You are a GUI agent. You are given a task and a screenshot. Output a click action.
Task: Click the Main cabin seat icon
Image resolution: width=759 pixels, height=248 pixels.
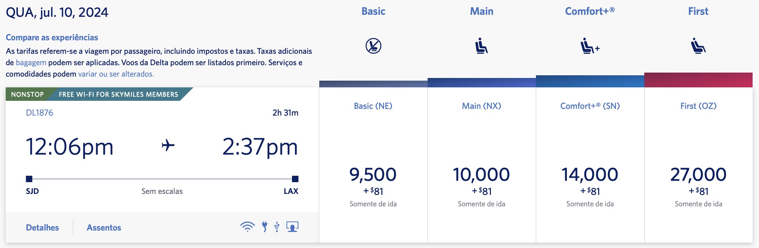coord(481,46)
